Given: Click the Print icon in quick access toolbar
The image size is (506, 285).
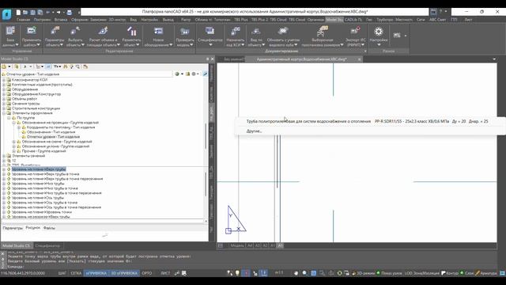Looking at the screenshot, I should click(69, 13).
